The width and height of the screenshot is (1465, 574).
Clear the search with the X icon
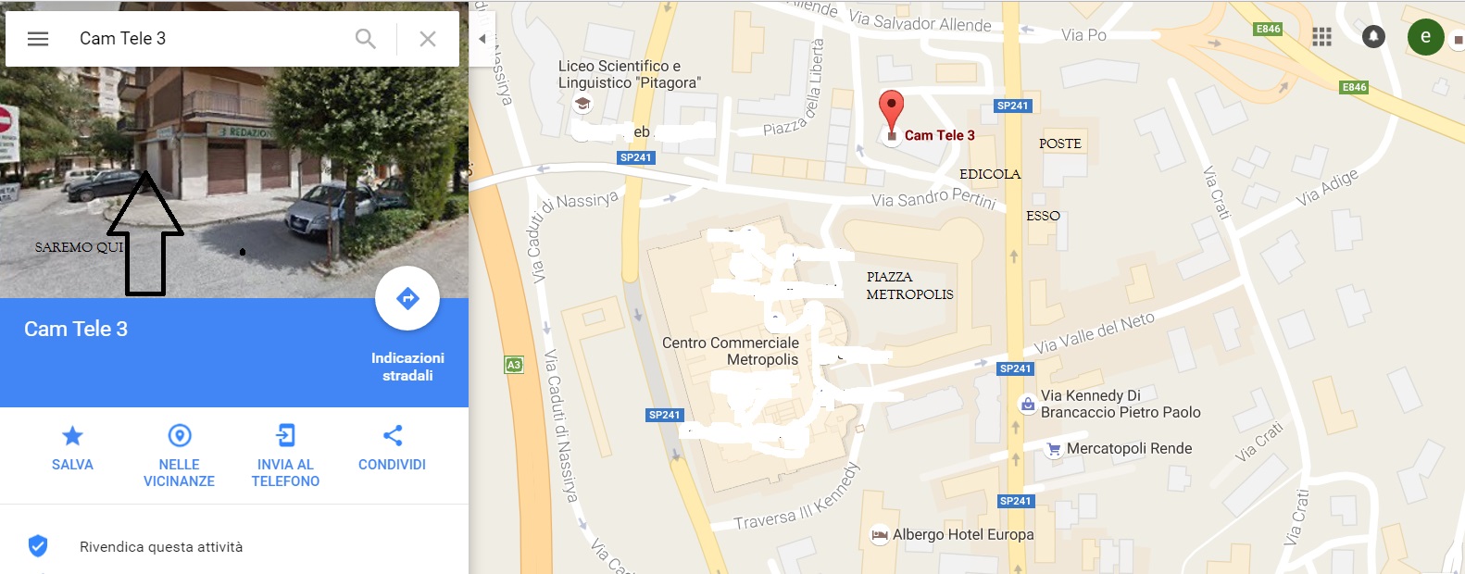[x=428, y=39]
